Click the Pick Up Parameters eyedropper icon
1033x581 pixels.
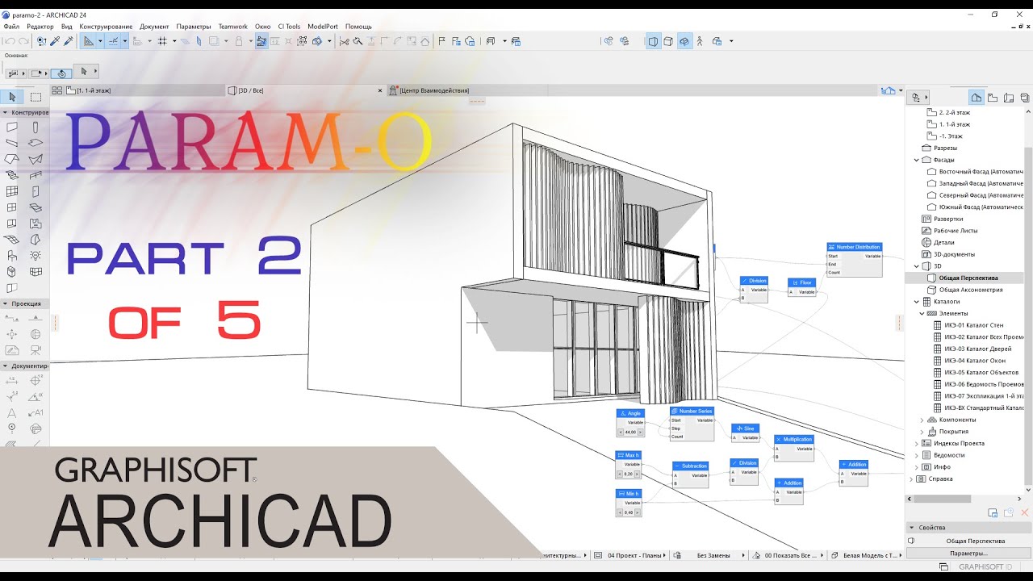point(55,41)
